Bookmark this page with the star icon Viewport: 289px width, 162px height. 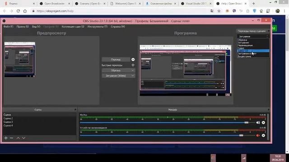[x=219, y=11]
